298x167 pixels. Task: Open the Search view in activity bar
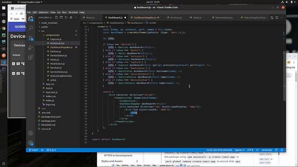pos(31,28)
